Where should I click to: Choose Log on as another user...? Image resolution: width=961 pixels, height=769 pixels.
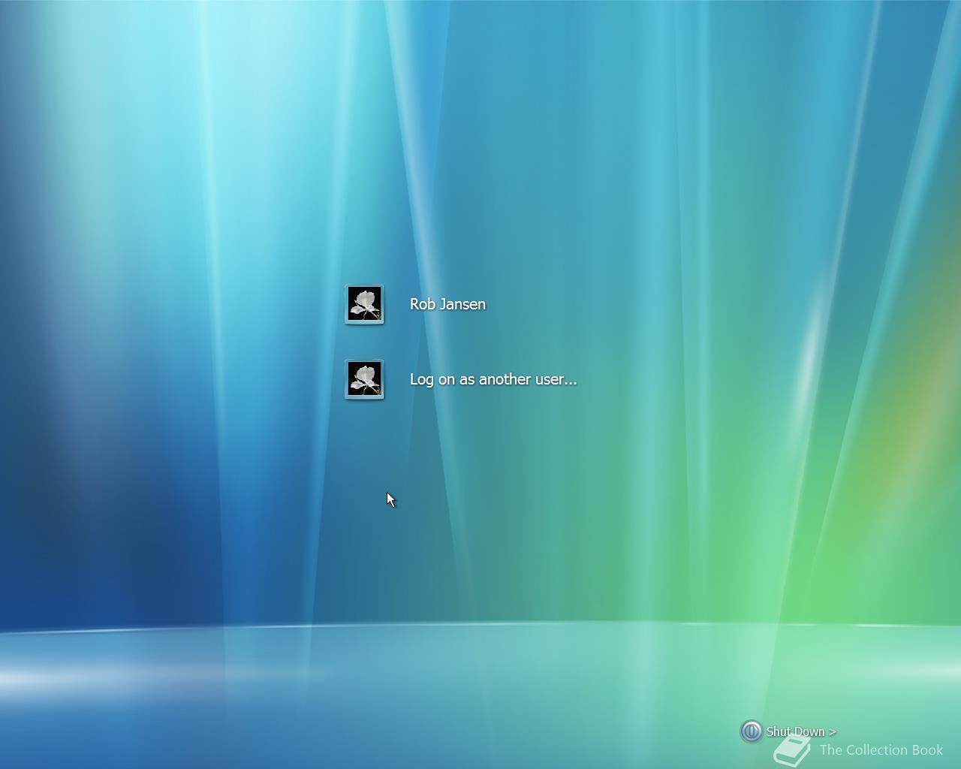pos(493,379)
